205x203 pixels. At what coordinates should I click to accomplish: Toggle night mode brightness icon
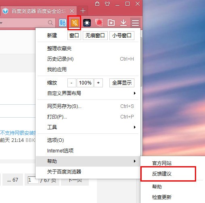[x=87, y=23]
